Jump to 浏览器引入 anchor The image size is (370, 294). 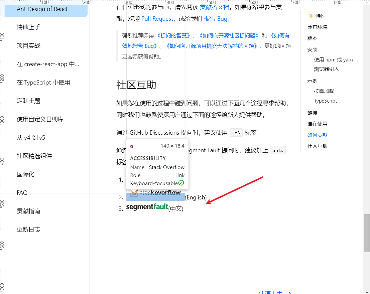[326, 69]
